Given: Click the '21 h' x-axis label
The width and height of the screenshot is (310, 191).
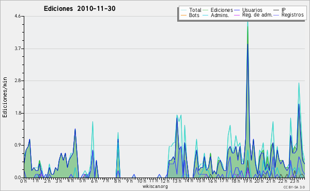Looking at the screenshot, I should click(270, 181).
